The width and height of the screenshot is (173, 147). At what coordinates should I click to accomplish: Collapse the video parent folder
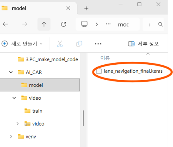click(14, 98)
